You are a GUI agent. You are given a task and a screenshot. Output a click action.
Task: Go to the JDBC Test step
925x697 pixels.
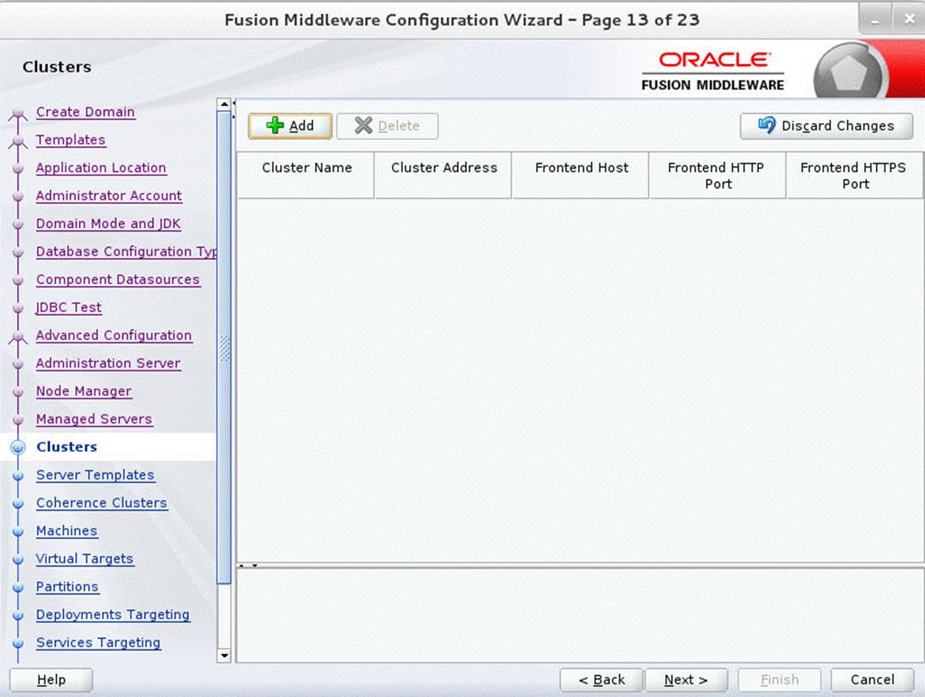pyautogui.click(x=69, y=308)
